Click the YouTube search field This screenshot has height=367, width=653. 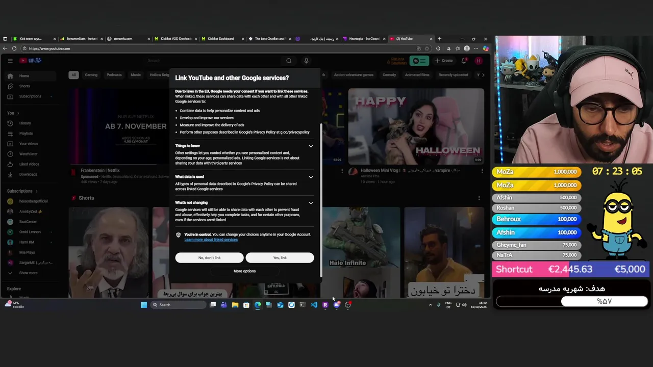click(x=212, y=61)
